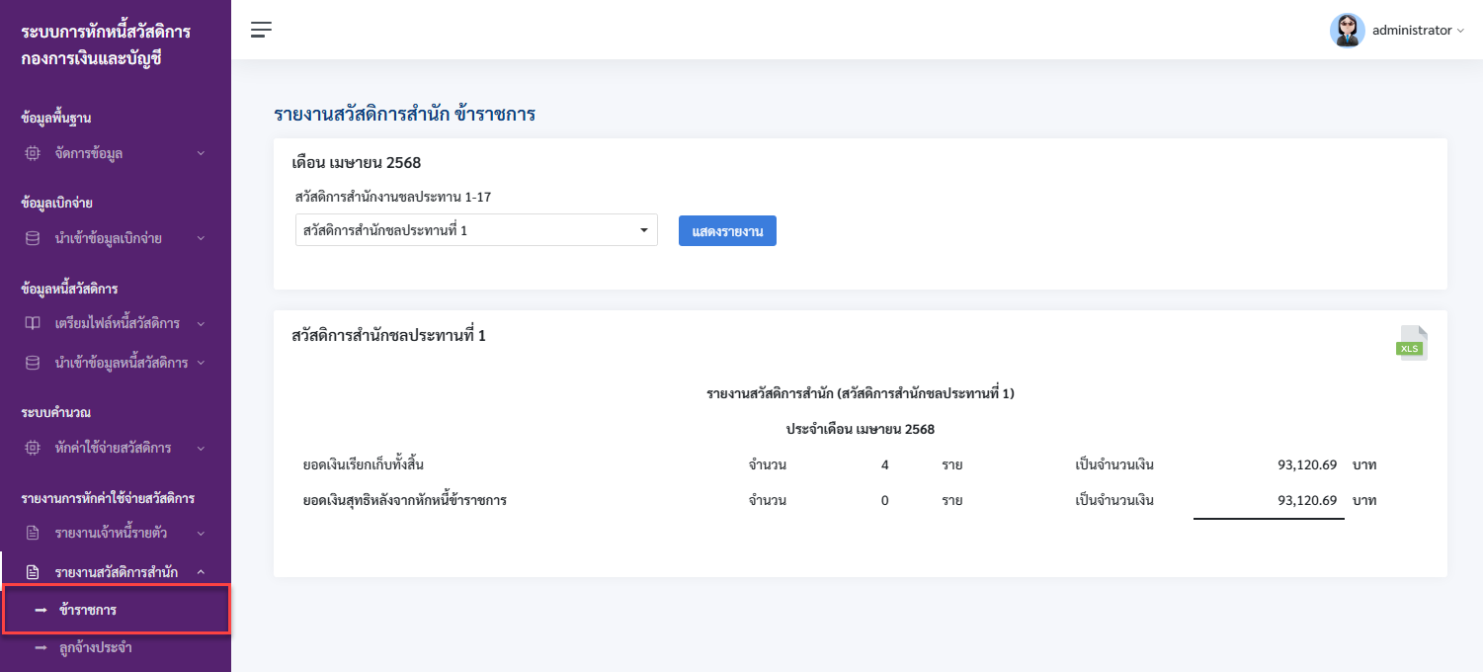
Task: Click the ยอดเงินสุทธิหลังจากหักหนี้ข้าราชการ row label
Action: 405,500
